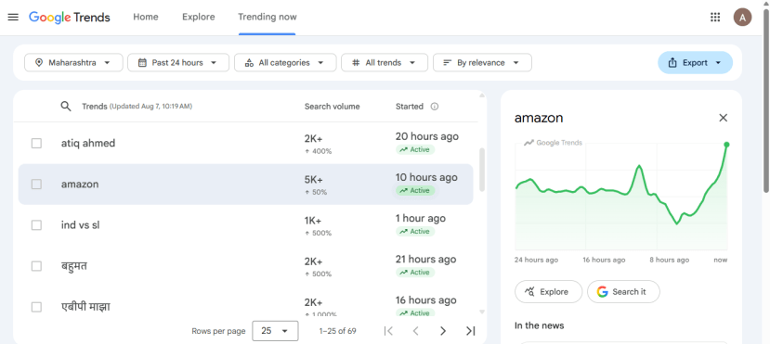The width and height of the screenshot is (770, 344).
Task: Click the trends list scroll-down arrow
Action: click(x=482, y=312)
